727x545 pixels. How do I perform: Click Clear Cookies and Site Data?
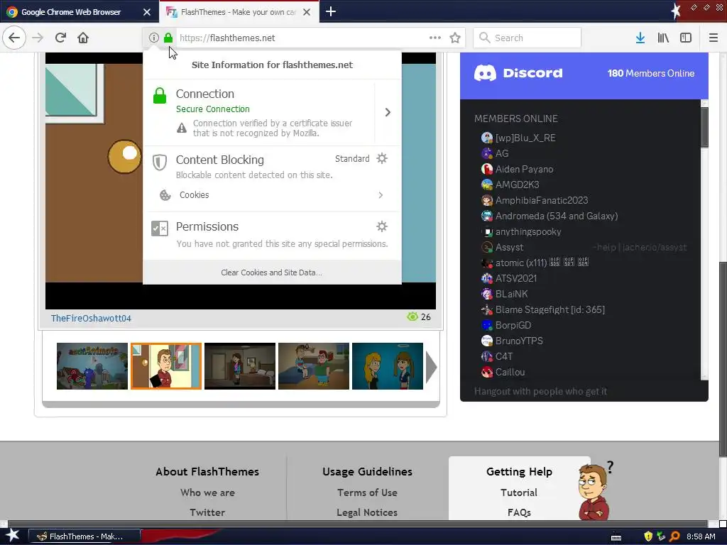(x=272, y=272)
